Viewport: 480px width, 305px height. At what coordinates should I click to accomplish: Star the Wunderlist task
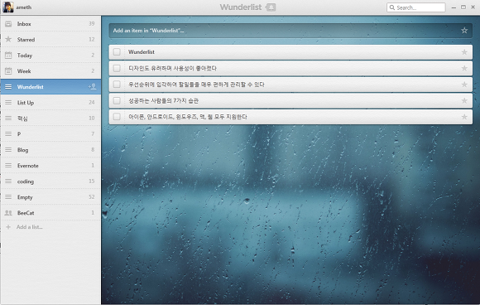pyautogui.click(x=464, y=52)
